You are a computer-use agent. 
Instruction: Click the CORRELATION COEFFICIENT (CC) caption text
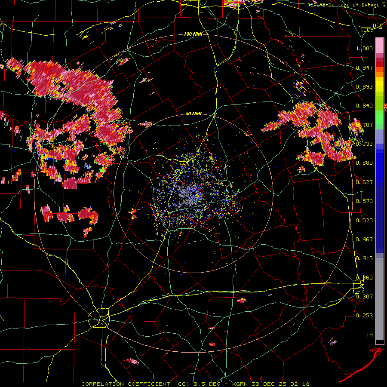tap(136, 384)
